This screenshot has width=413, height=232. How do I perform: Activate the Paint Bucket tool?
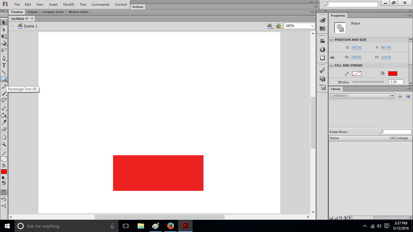(4, 115)
